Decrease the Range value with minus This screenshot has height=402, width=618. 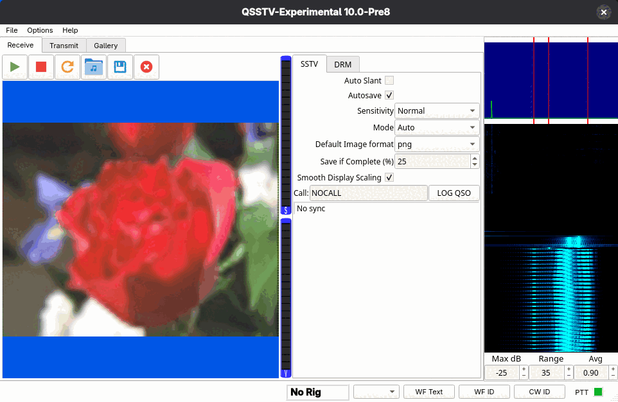tap(569, 376)
